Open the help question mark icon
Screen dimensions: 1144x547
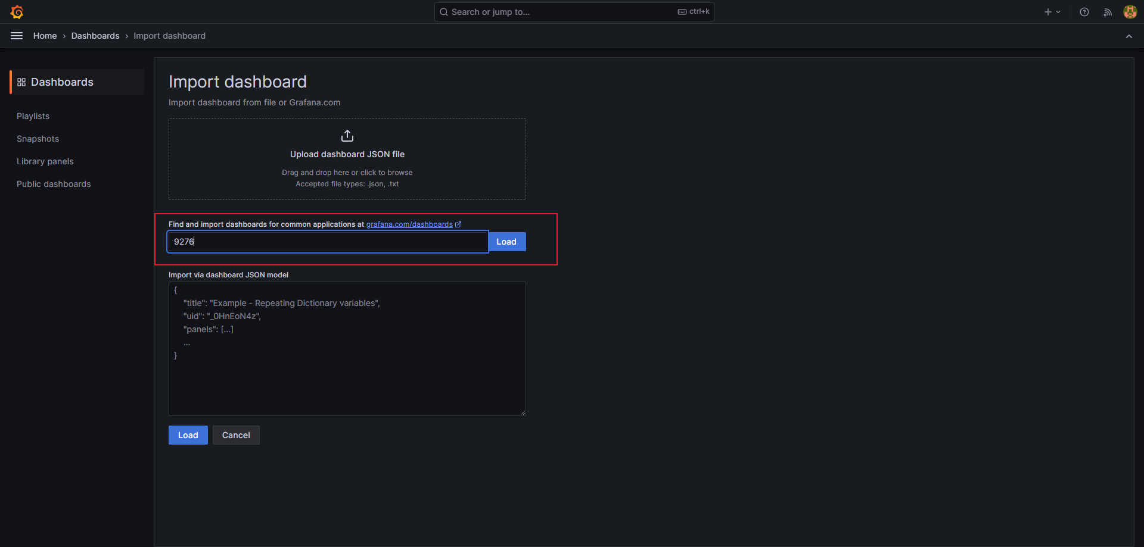[1084, 12]
